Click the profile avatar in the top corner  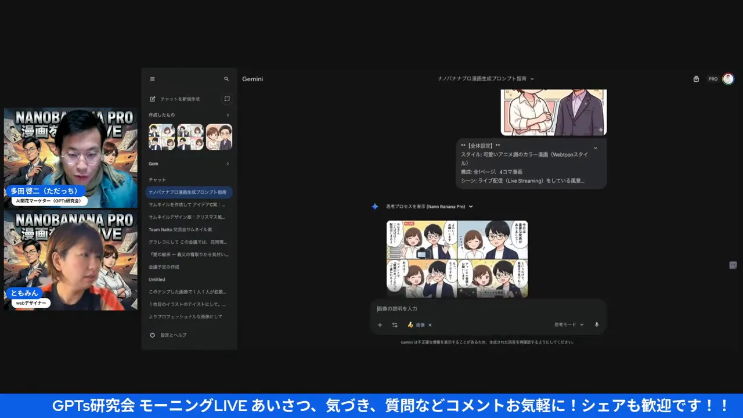[728, 78]
